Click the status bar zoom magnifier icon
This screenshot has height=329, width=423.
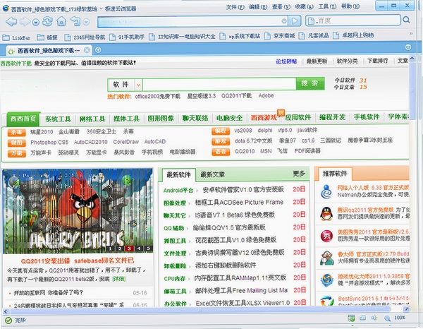pyautogui.click(x=387, y=318)
